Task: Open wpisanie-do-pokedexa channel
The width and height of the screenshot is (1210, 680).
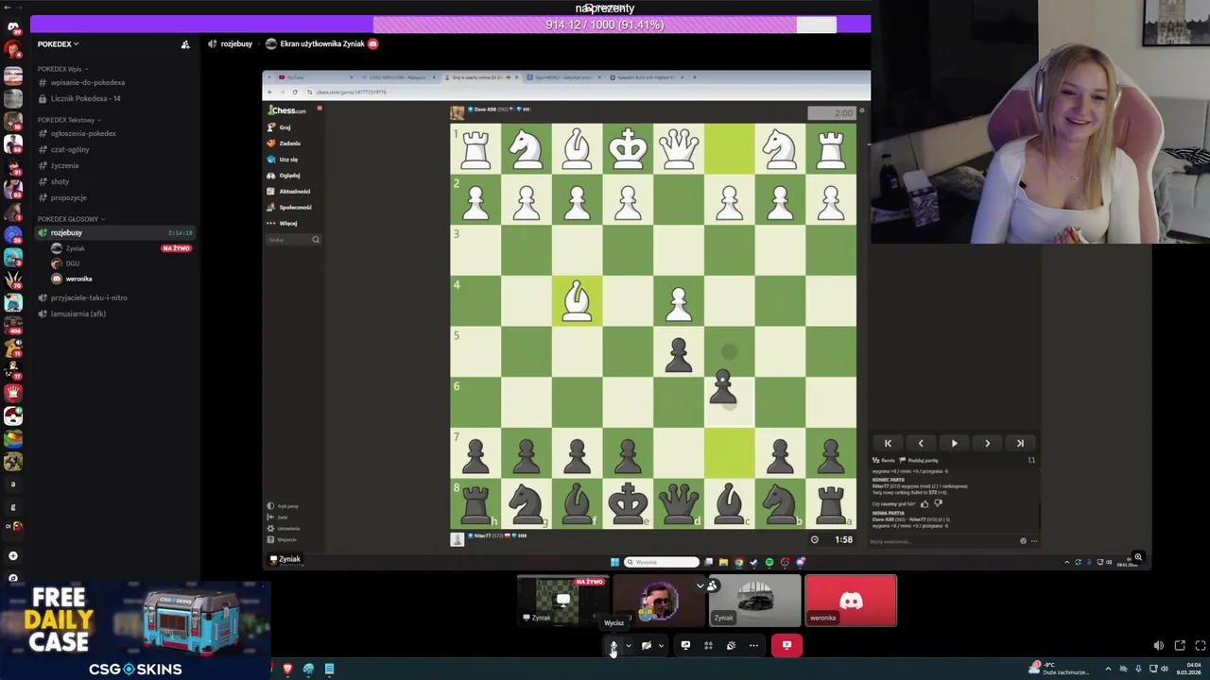Action: (88, 82)
